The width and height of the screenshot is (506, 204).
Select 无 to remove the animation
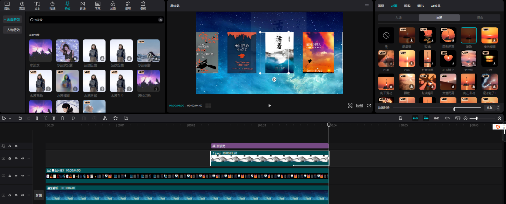386,35
